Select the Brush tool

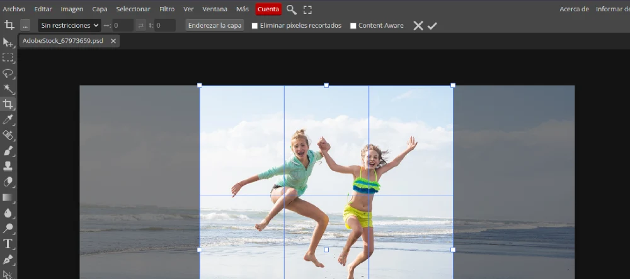point(8,151)
